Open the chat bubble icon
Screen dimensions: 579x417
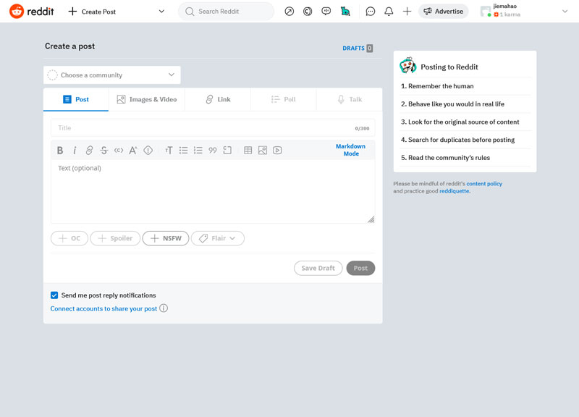(371, 12)
